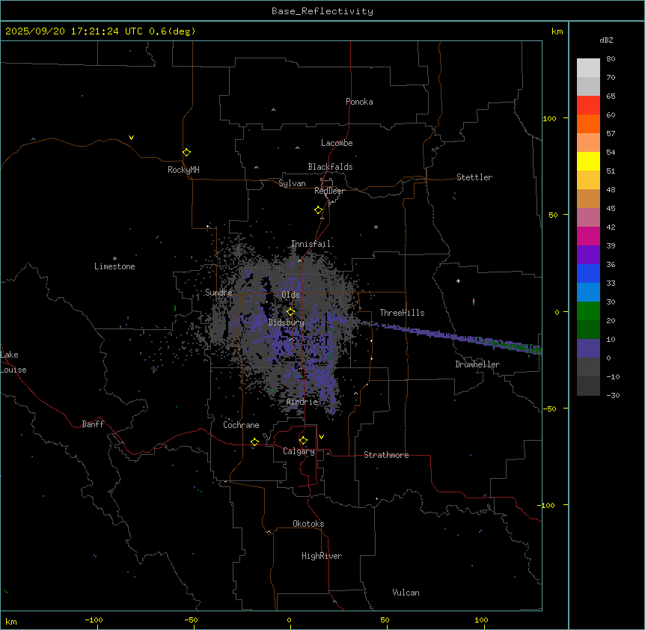Select the green 20–30 dBZ legend swatch
This screenshot has height=630, width=645.
(588, 311)
